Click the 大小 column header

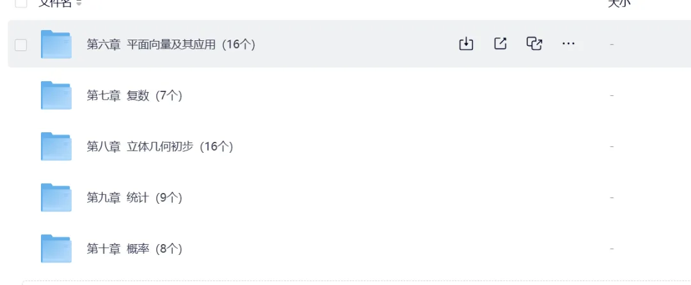619,3
